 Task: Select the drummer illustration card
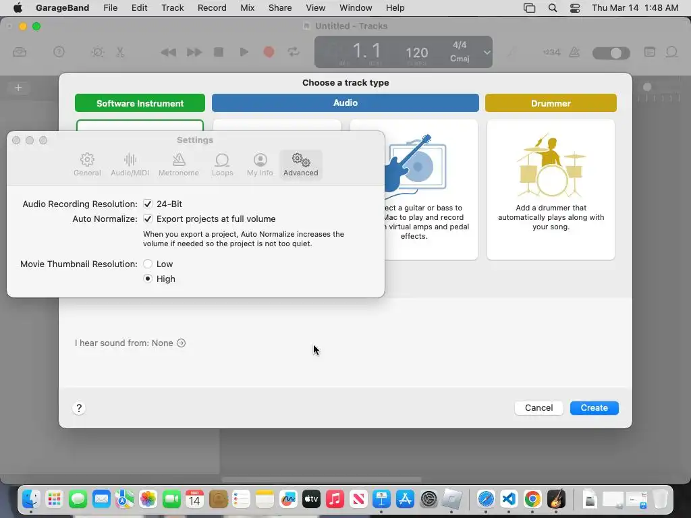[551, 190]
